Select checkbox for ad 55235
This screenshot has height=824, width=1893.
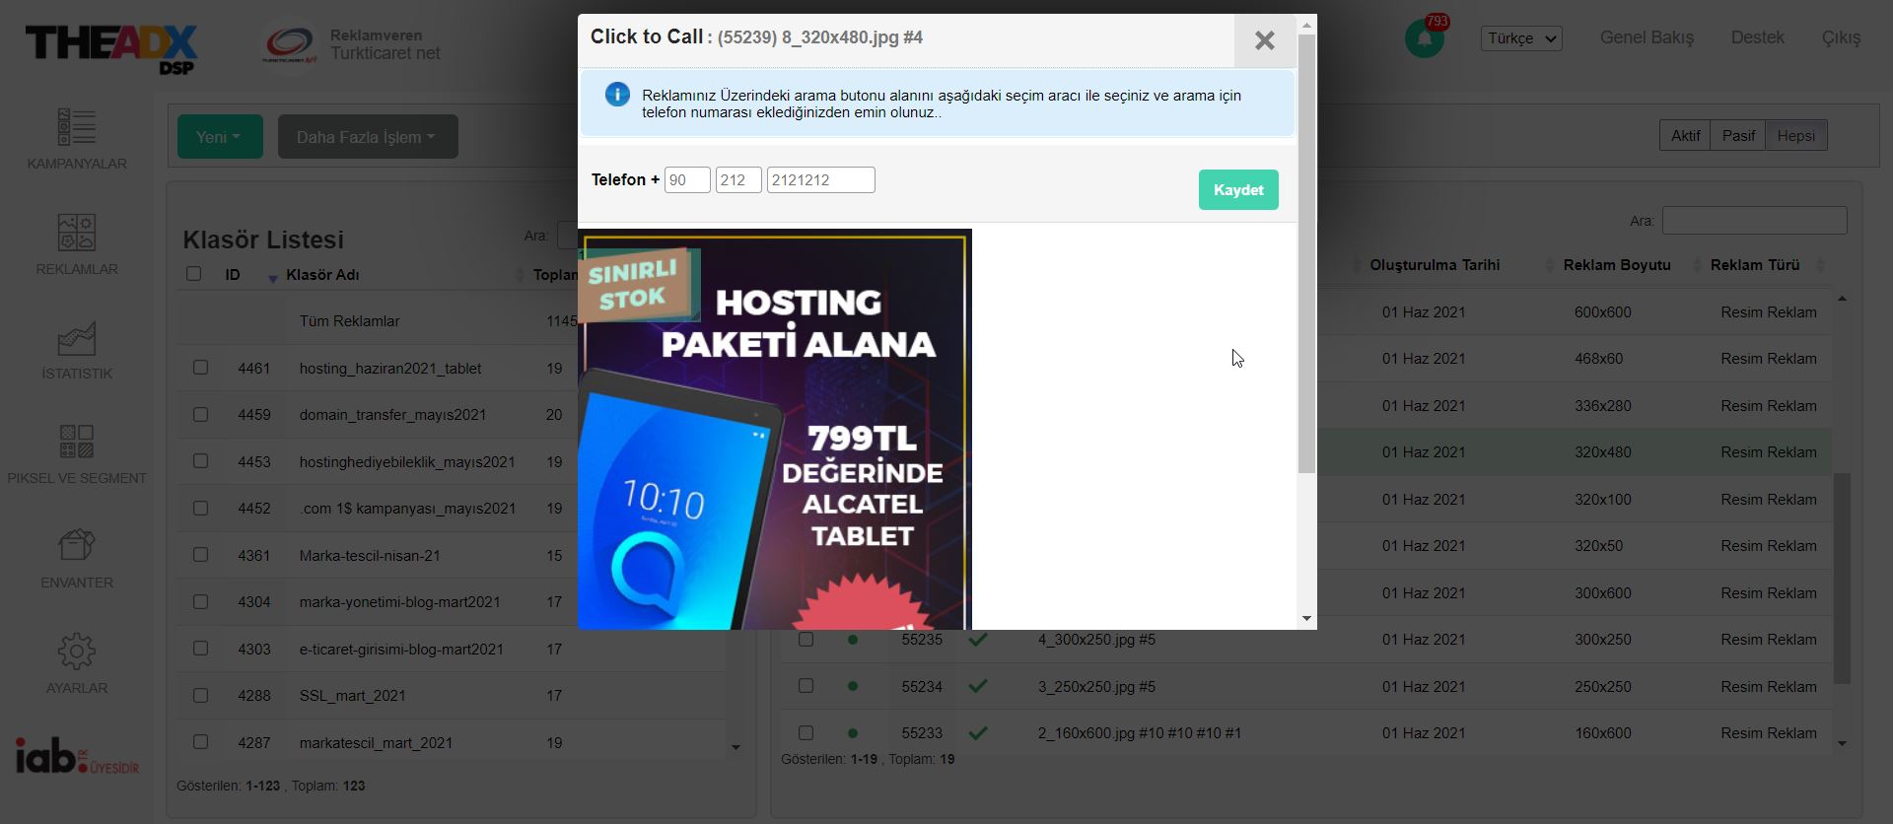(x=806, y=640)
